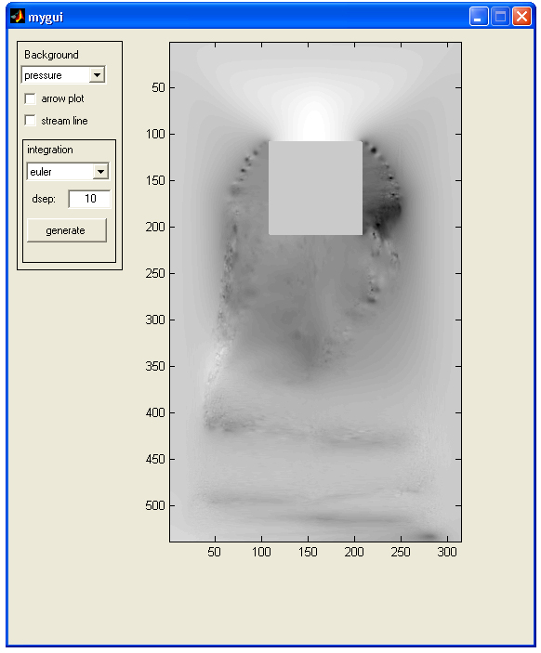
Task: Minimize the mygui window
Action: pos(479,17)
